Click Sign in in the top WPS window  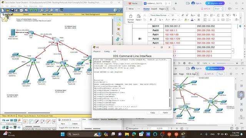tap(196, 3)
